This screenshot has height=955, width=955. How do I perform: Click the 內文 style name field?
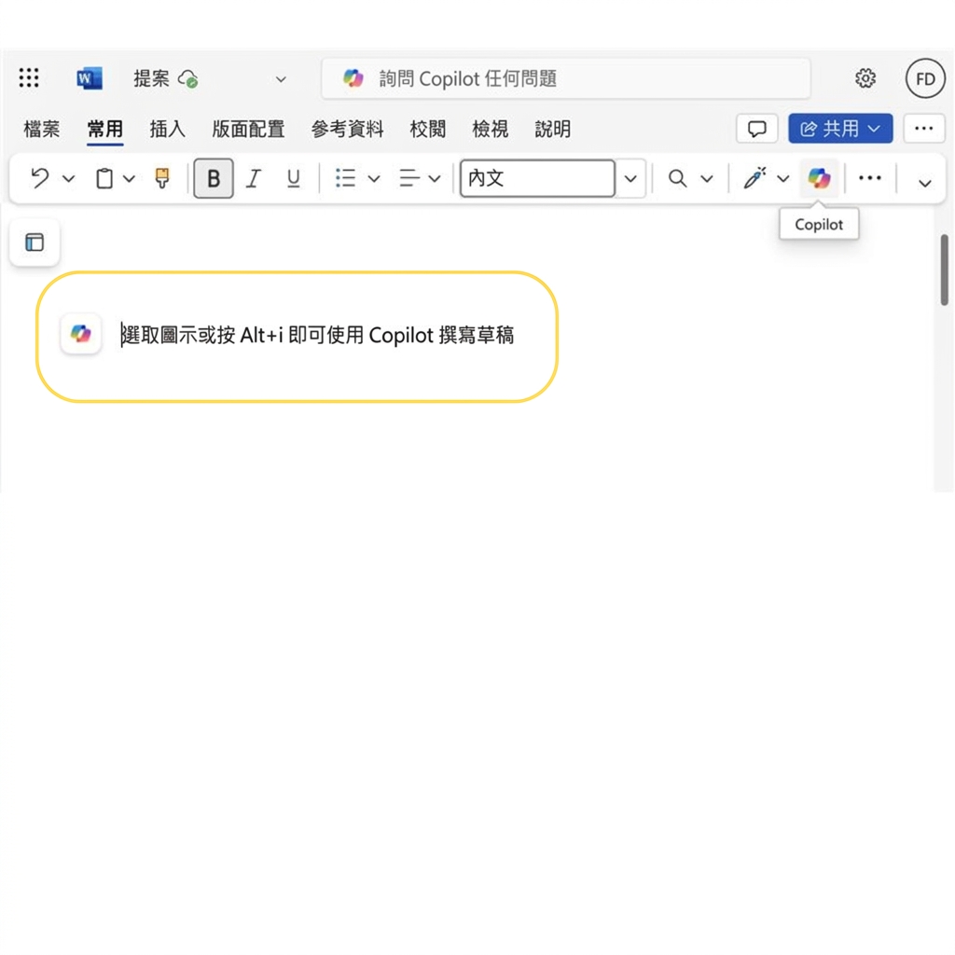tap(537, 178)
